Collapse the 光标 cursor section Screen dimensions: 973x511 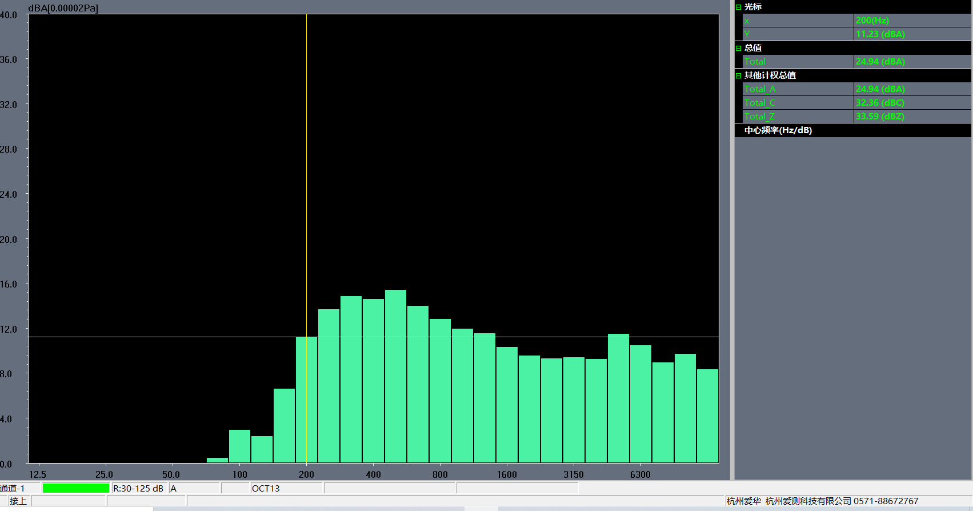coord(738,7)
